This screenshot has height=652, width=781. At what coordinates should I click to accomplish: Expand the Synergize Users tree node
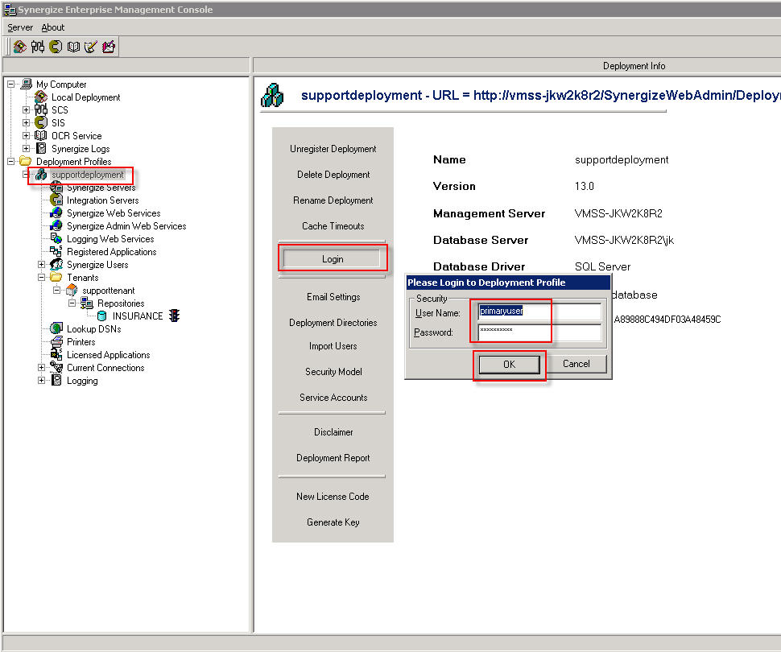(41, 265)
